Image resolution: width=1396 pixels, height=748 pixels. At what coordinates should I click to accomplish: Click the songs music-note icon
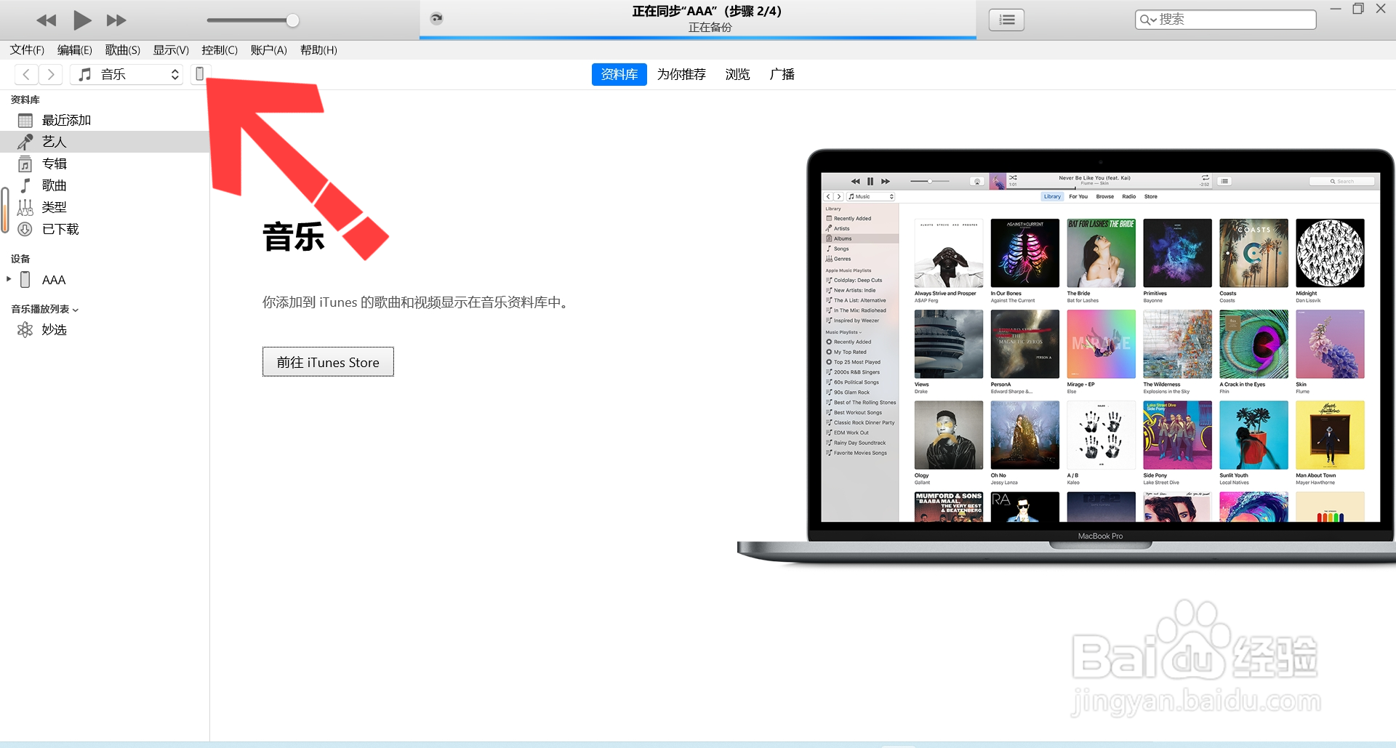click(x=25, y=185)
